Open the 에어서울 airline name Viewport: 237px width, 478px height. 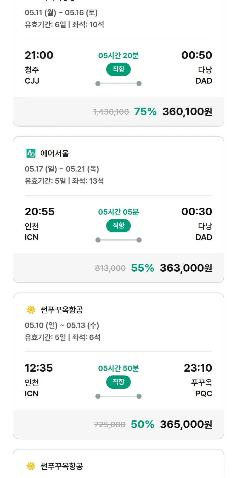click(55, 154)
